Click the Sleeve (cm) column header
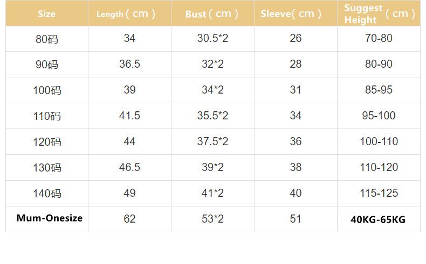This screenshot has height=264, width=426. (291, 14)
